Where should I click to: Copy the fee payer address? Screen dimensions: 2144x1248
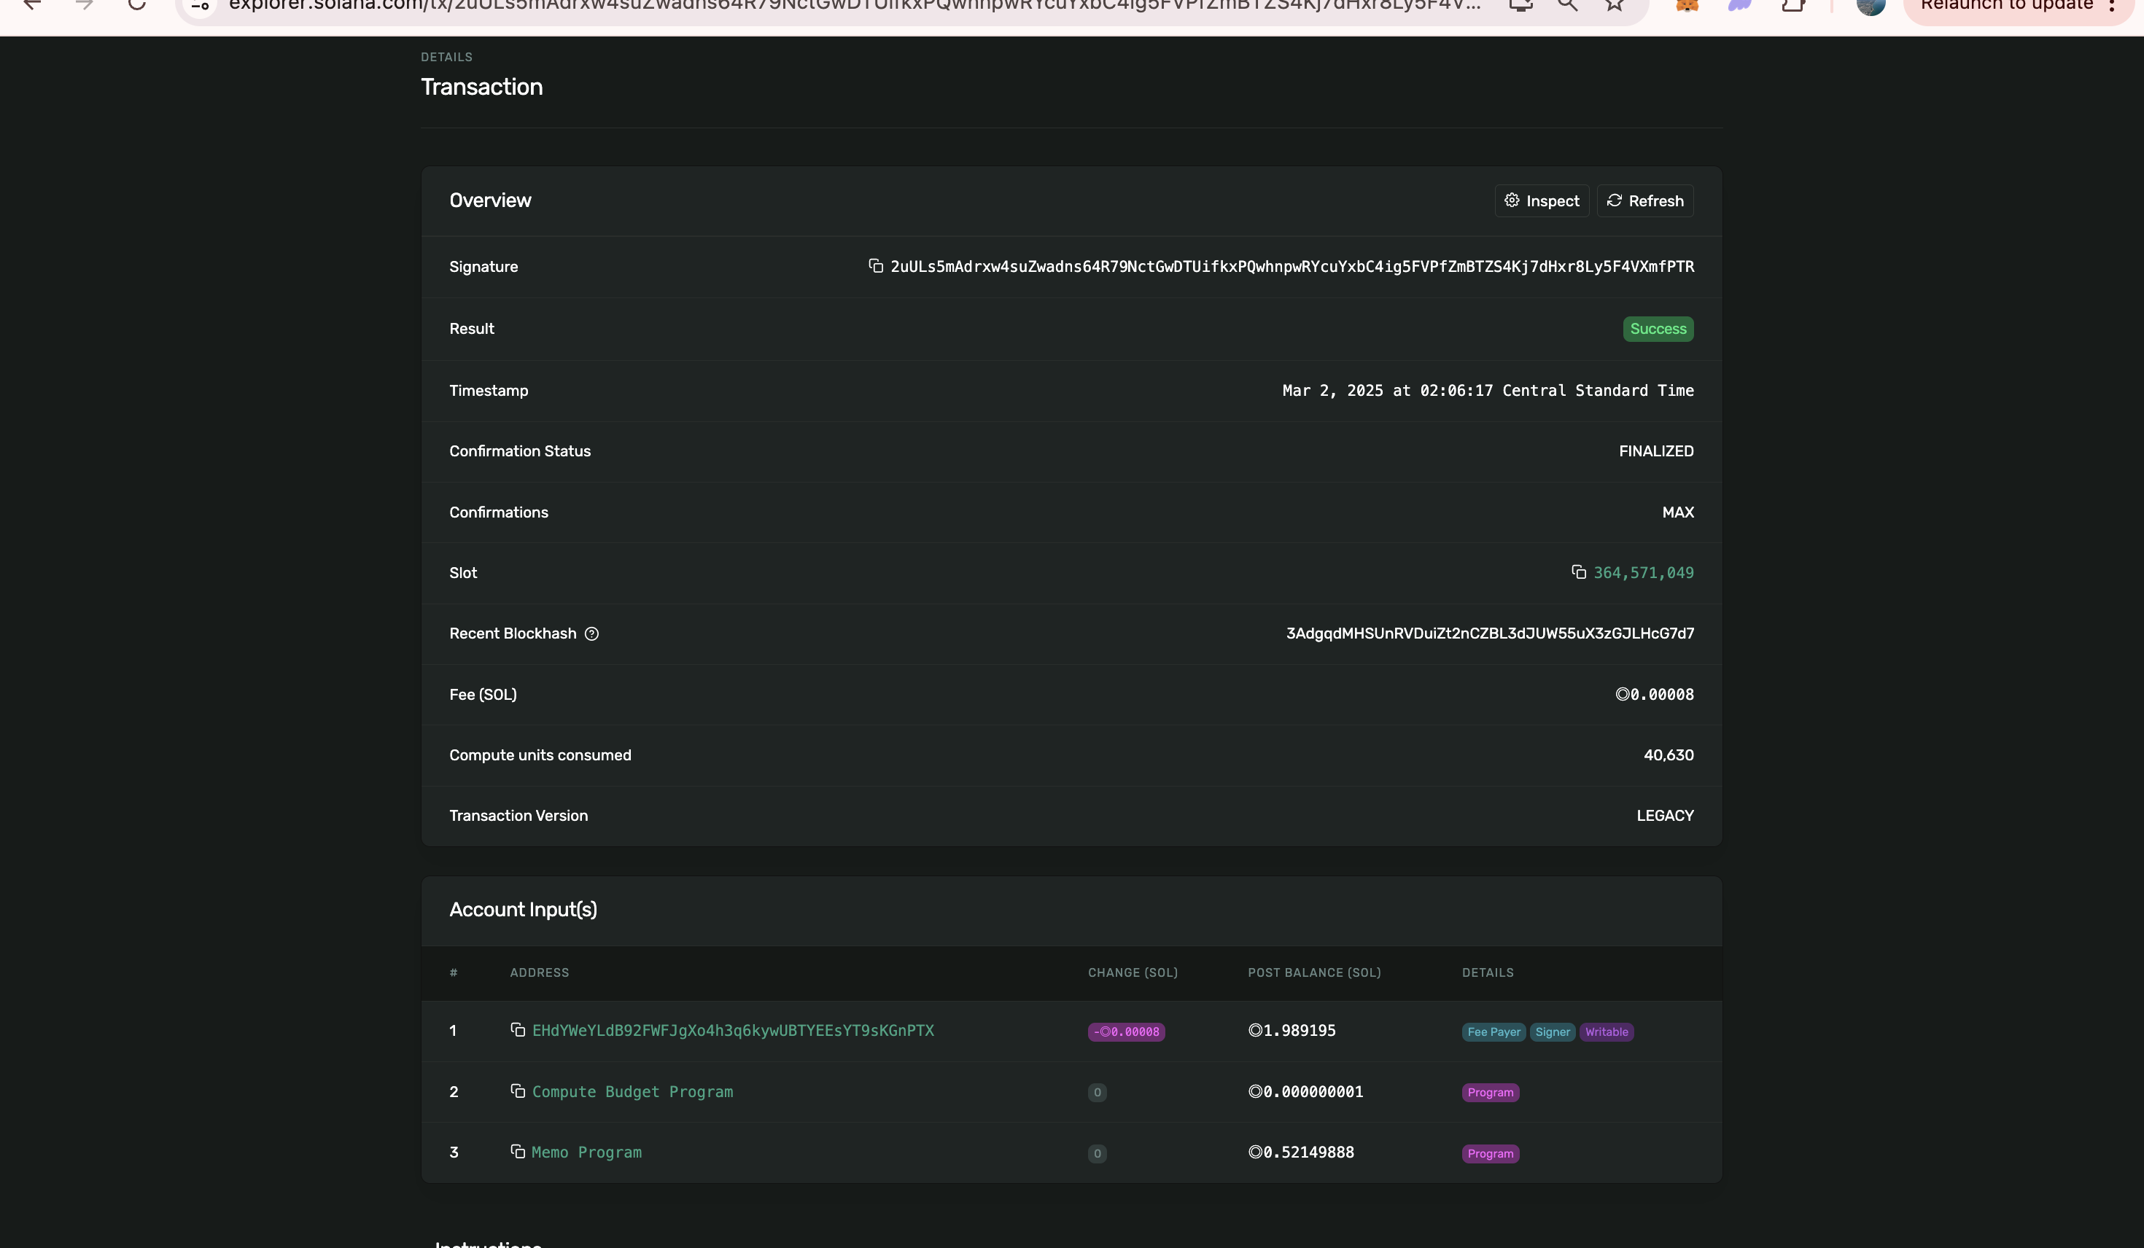pos(517,1030)
